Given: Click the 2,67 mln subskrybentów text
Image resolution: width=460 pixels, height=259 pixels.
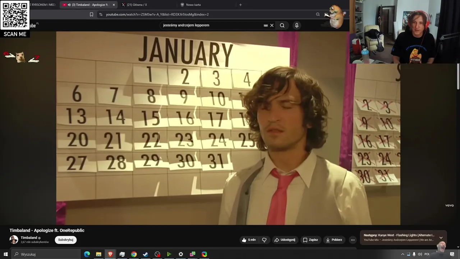Looking at the screenshot, I should 34,242.
